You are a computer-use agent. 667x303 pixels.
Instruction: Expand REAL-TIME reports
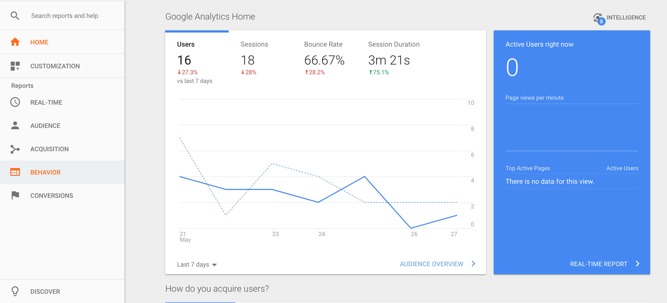(x=62, y=102)
